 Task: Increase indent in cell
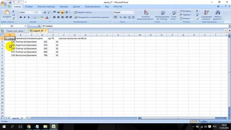point(71,17)
